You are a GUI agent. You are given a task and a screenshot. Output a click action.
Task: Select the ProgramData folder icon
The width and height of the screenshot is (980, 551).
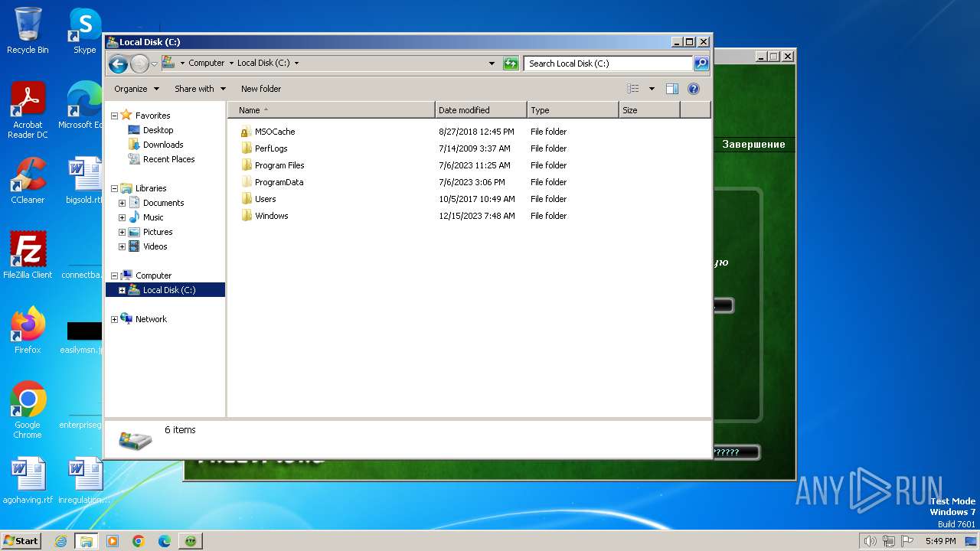tap(246, 182)
